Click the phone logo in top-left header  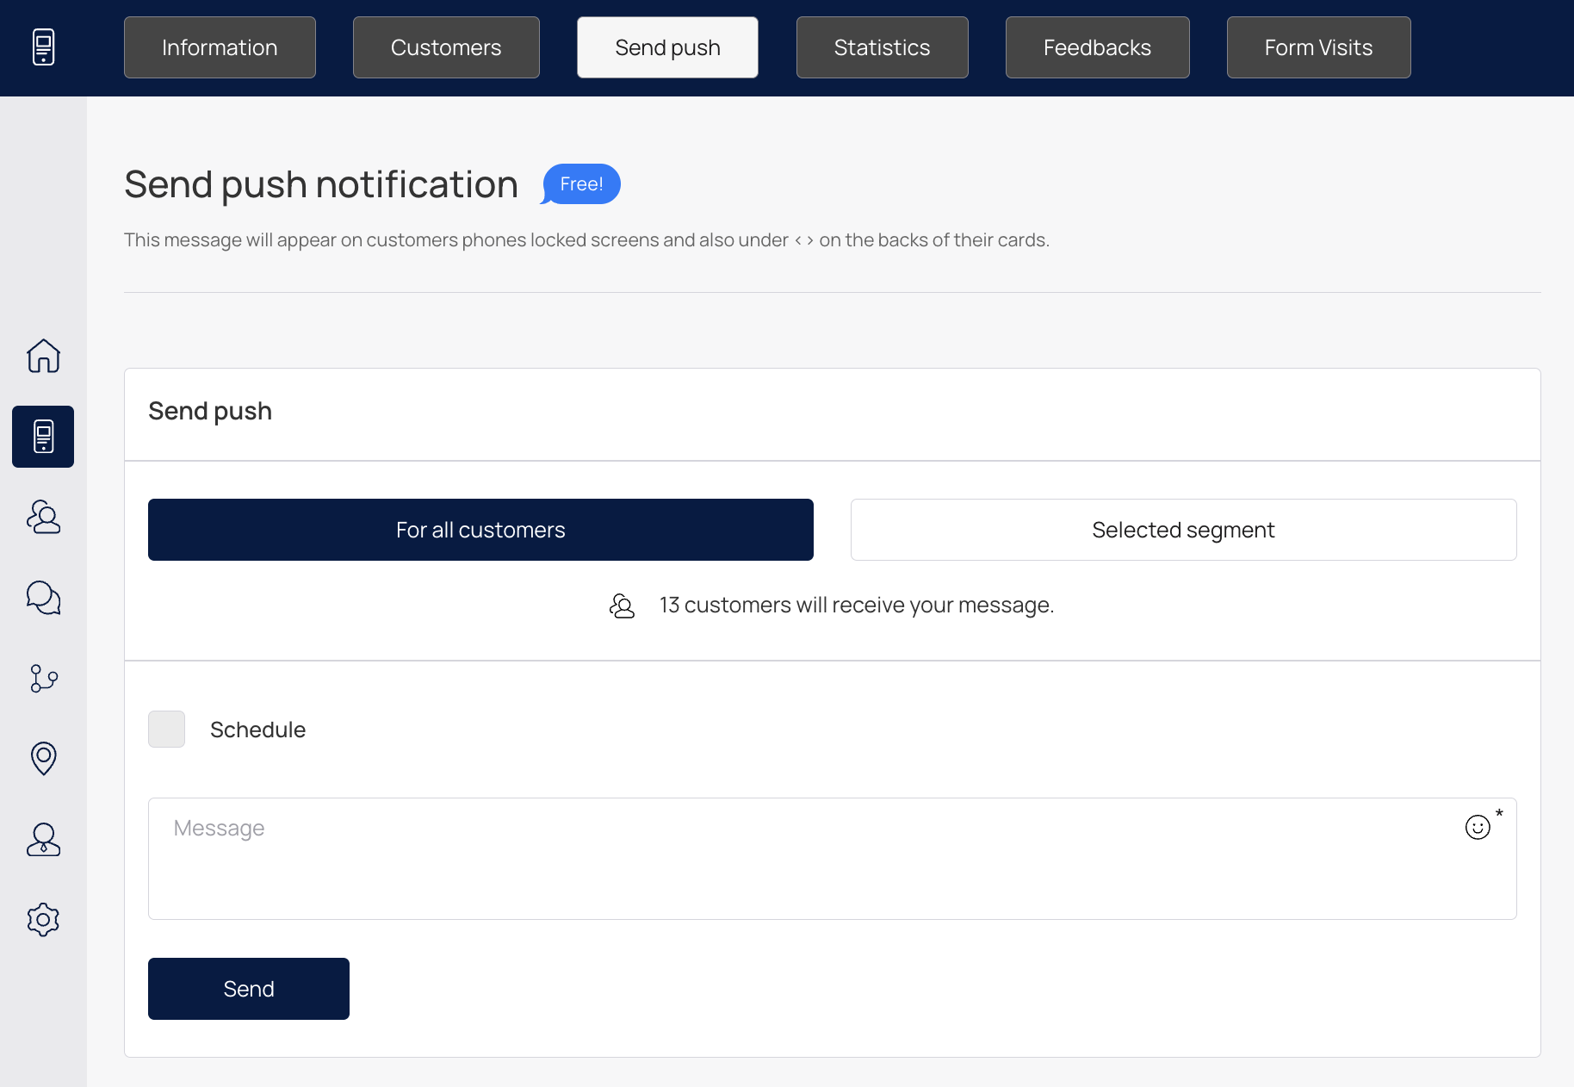(43, 47)
